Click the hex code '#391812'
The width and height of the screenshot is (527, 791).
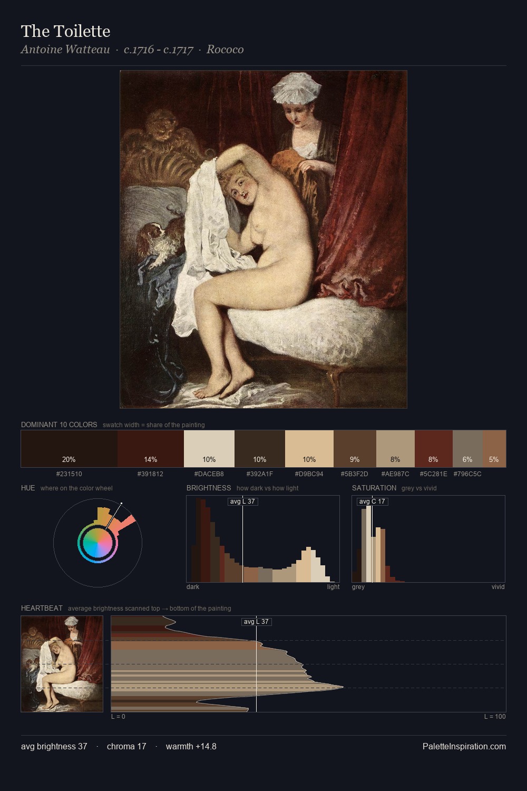(x=151, y=474)
